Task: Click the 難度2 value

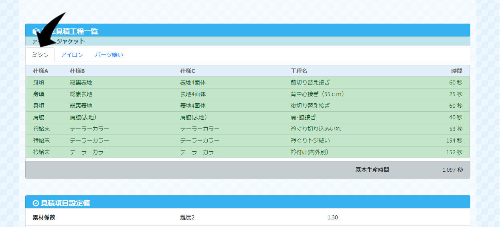Action: [187, 217]
